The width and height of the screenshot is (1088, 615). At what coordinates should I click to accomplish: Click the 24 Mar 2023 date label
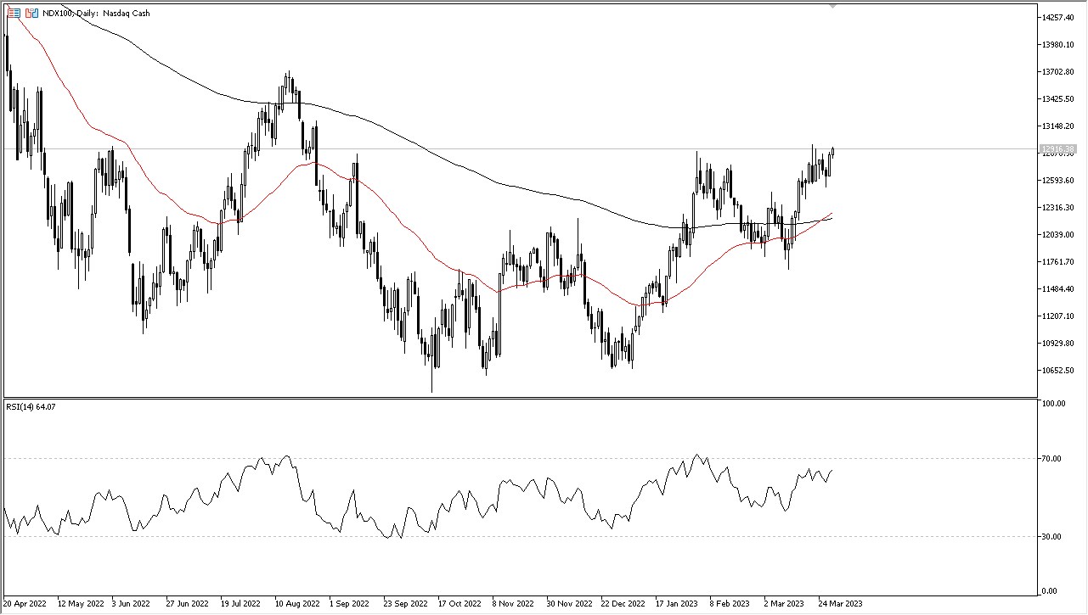tap(841, 603)
